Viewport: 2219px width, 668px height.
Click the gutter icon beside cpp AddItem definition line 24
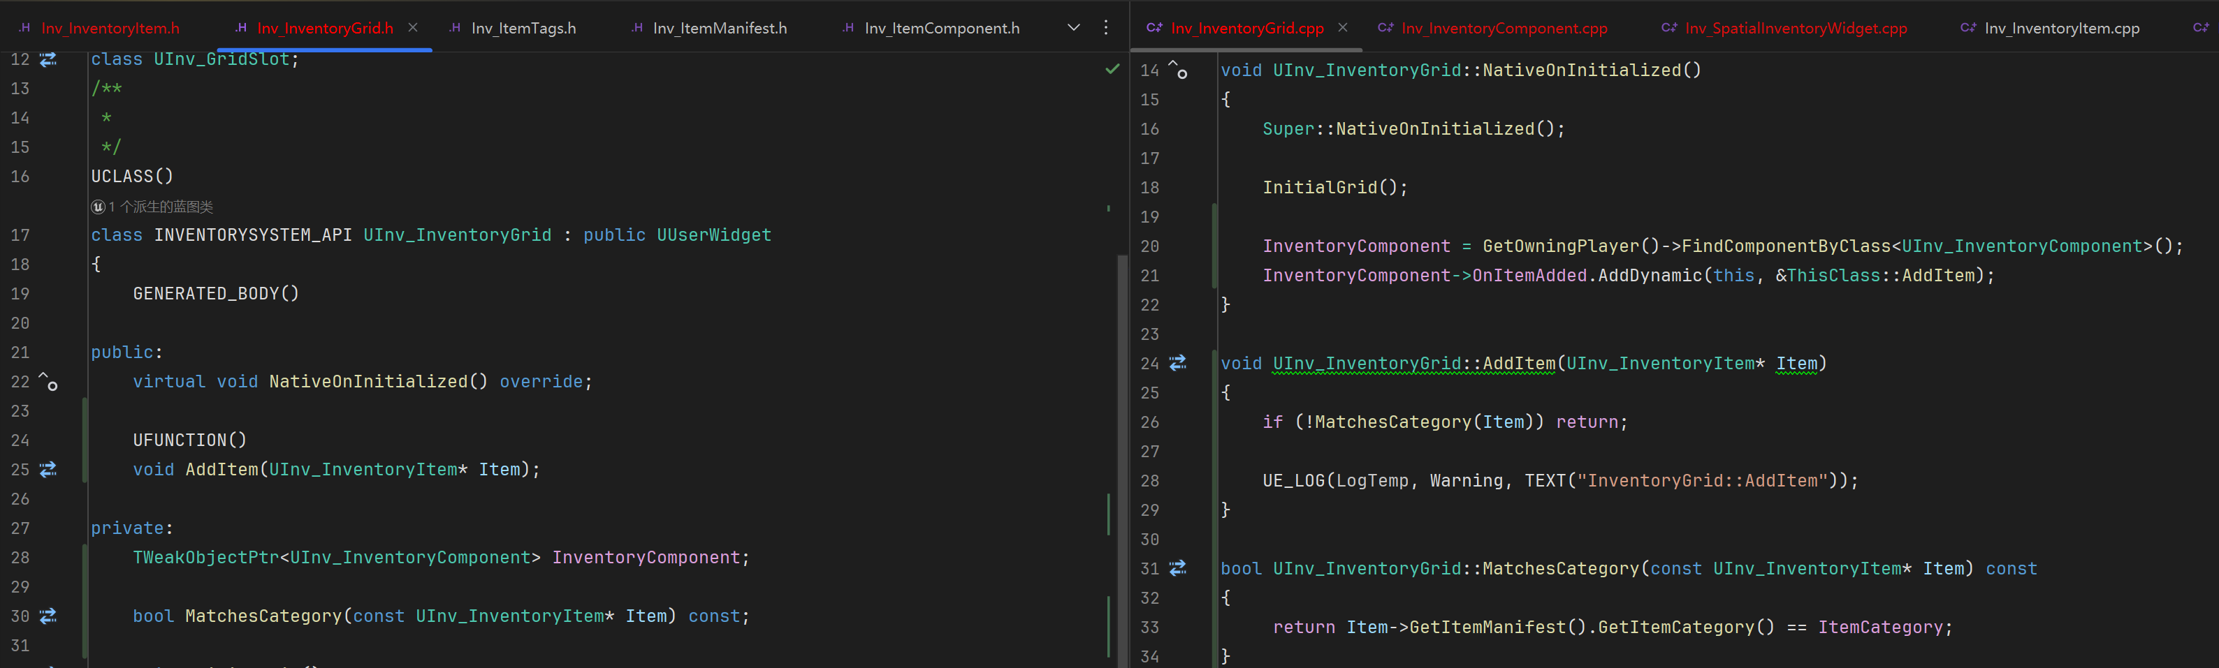(x=1177, y=363)
